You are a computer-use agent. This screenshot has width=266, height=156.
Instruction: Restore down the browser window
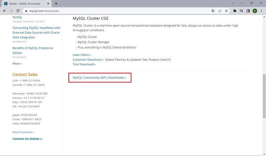pos(252,3)
